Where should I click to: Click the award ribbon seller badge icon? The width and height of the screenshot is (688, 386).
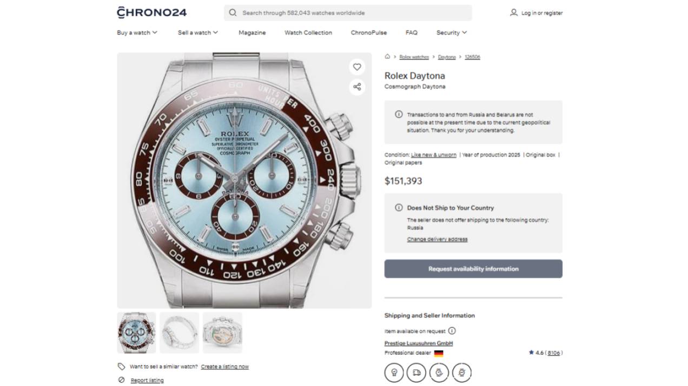394,373
